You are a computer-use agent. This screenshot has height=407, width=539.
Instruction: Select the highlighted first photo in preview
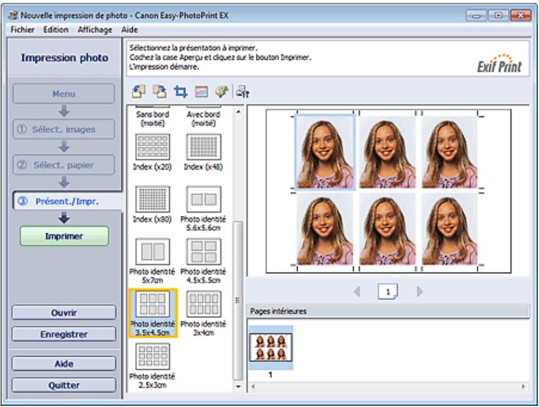(325, 152)
